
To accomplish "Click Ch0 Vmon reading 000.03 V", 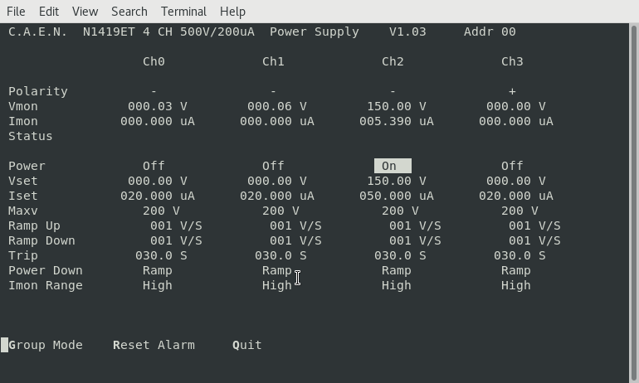I will point(158,107).
